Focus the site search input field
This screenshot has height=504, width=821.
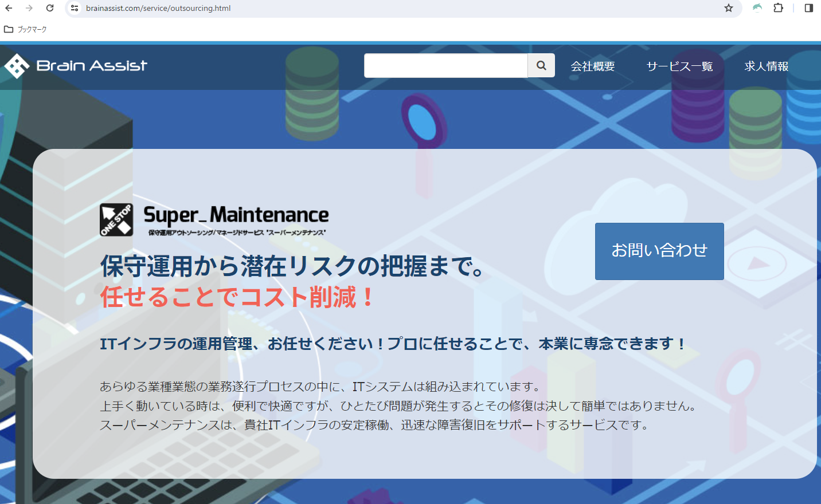click(x=446, y=66)
